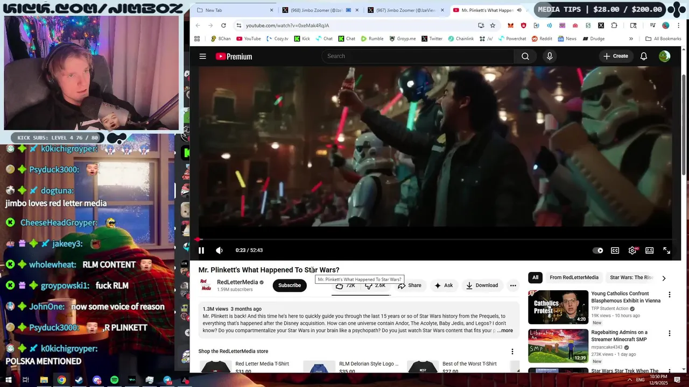
Task: Open options for the Young Catholics video
Action: 670,295
